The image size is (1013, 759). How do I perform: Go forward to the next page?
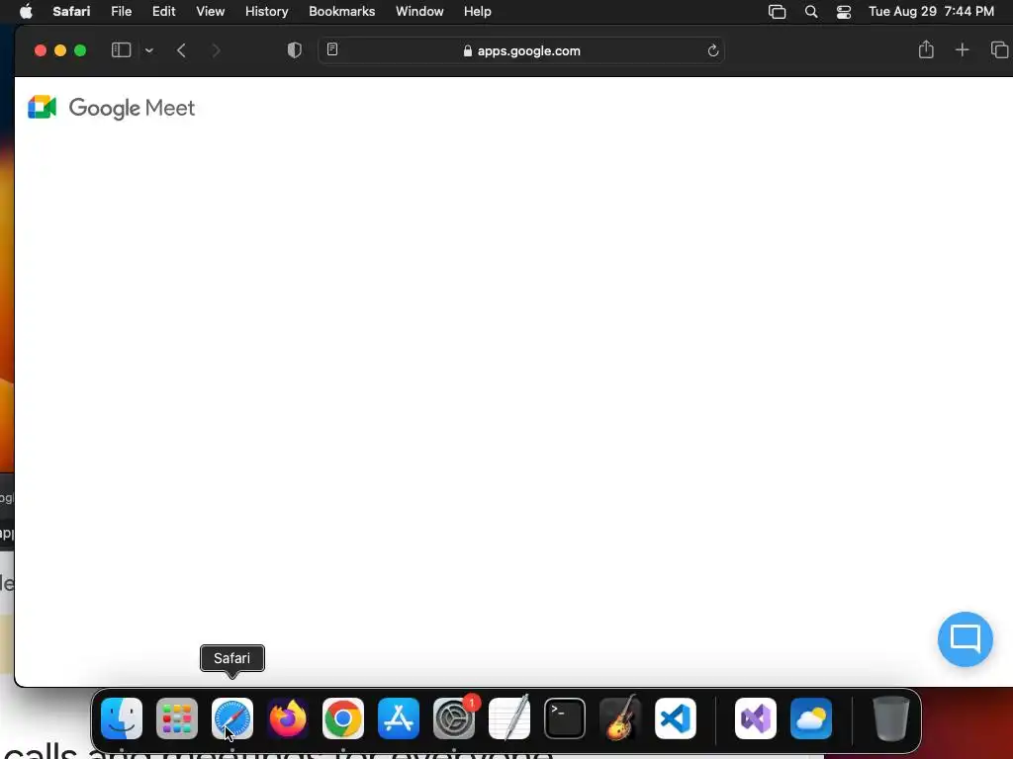coord(216,50)
